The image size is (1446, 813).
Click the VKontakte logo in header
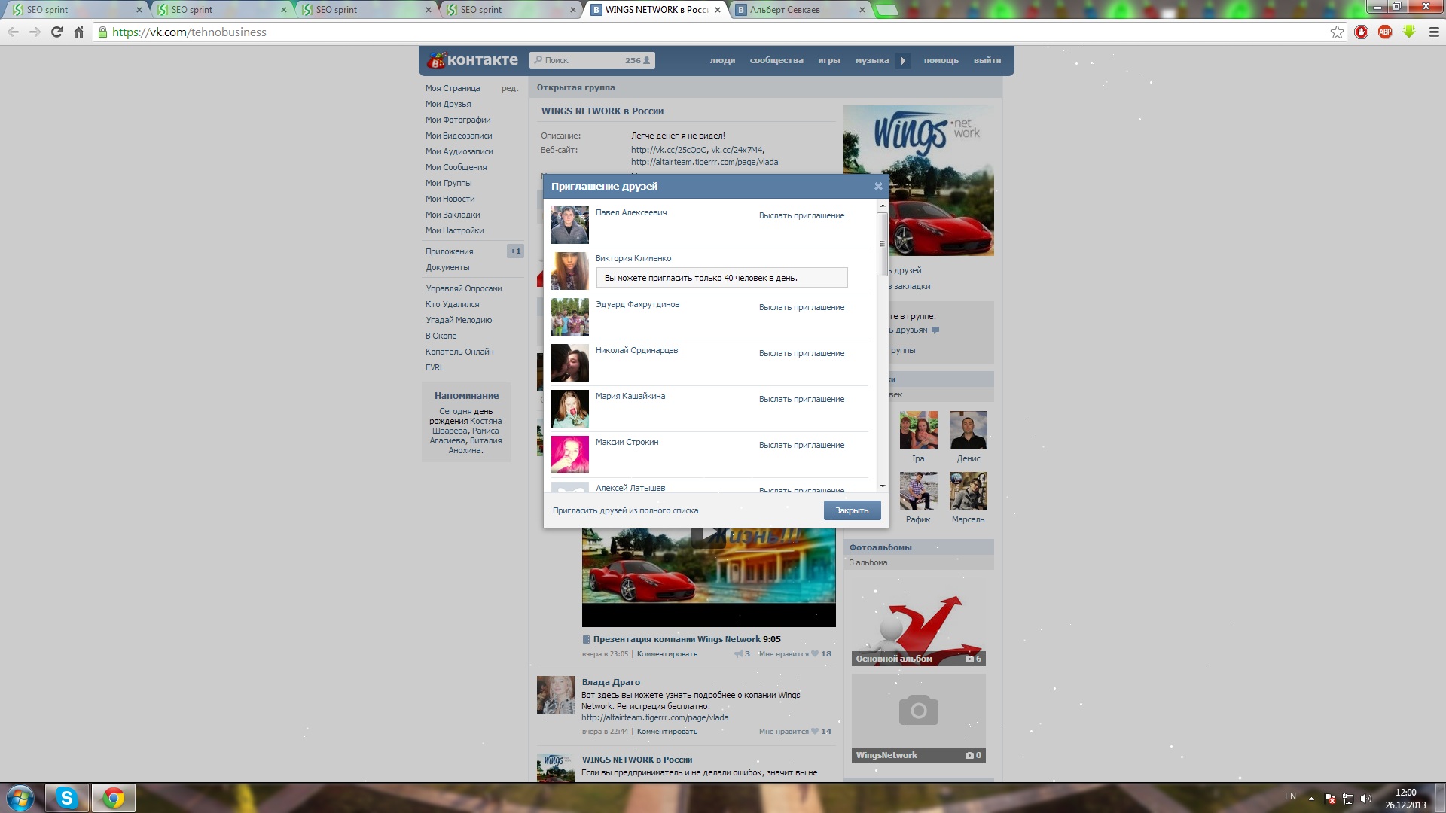pyautogui.click(x=472, y=60)
